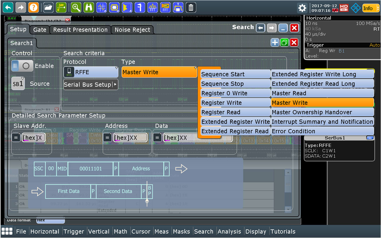Select the cursor measurement icon
Image resolution: width=381 pixels, height=238 pixels.
pyautogui.click(x=102, y=7)
